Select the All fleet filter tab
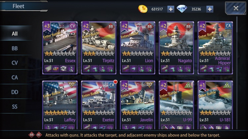 [x=15, y=34]
